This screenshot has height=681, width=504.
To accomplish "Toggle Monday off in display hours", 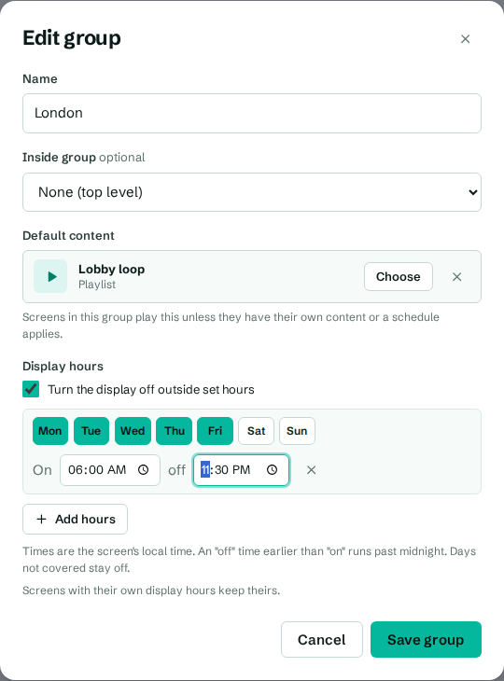I will pos(50,431).
